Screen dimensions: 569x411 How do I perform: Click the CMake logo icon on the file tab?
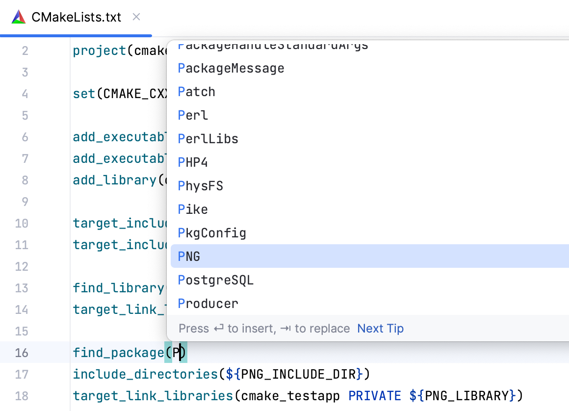click(x=18, y=17)
